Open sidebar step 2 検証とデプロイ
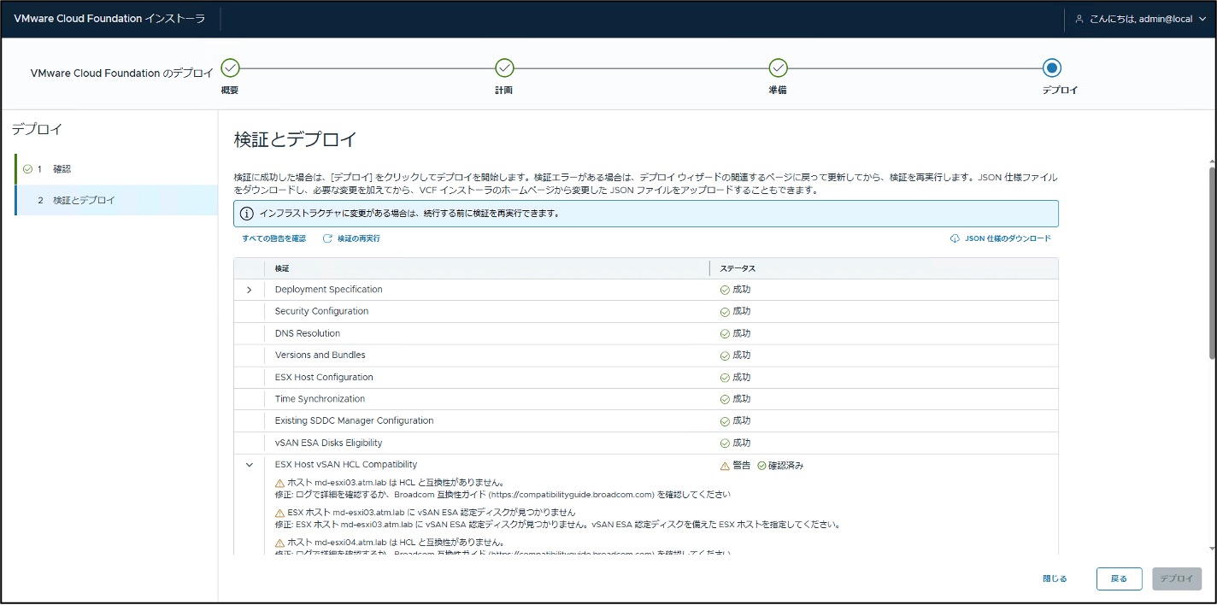 coord(116,200)
